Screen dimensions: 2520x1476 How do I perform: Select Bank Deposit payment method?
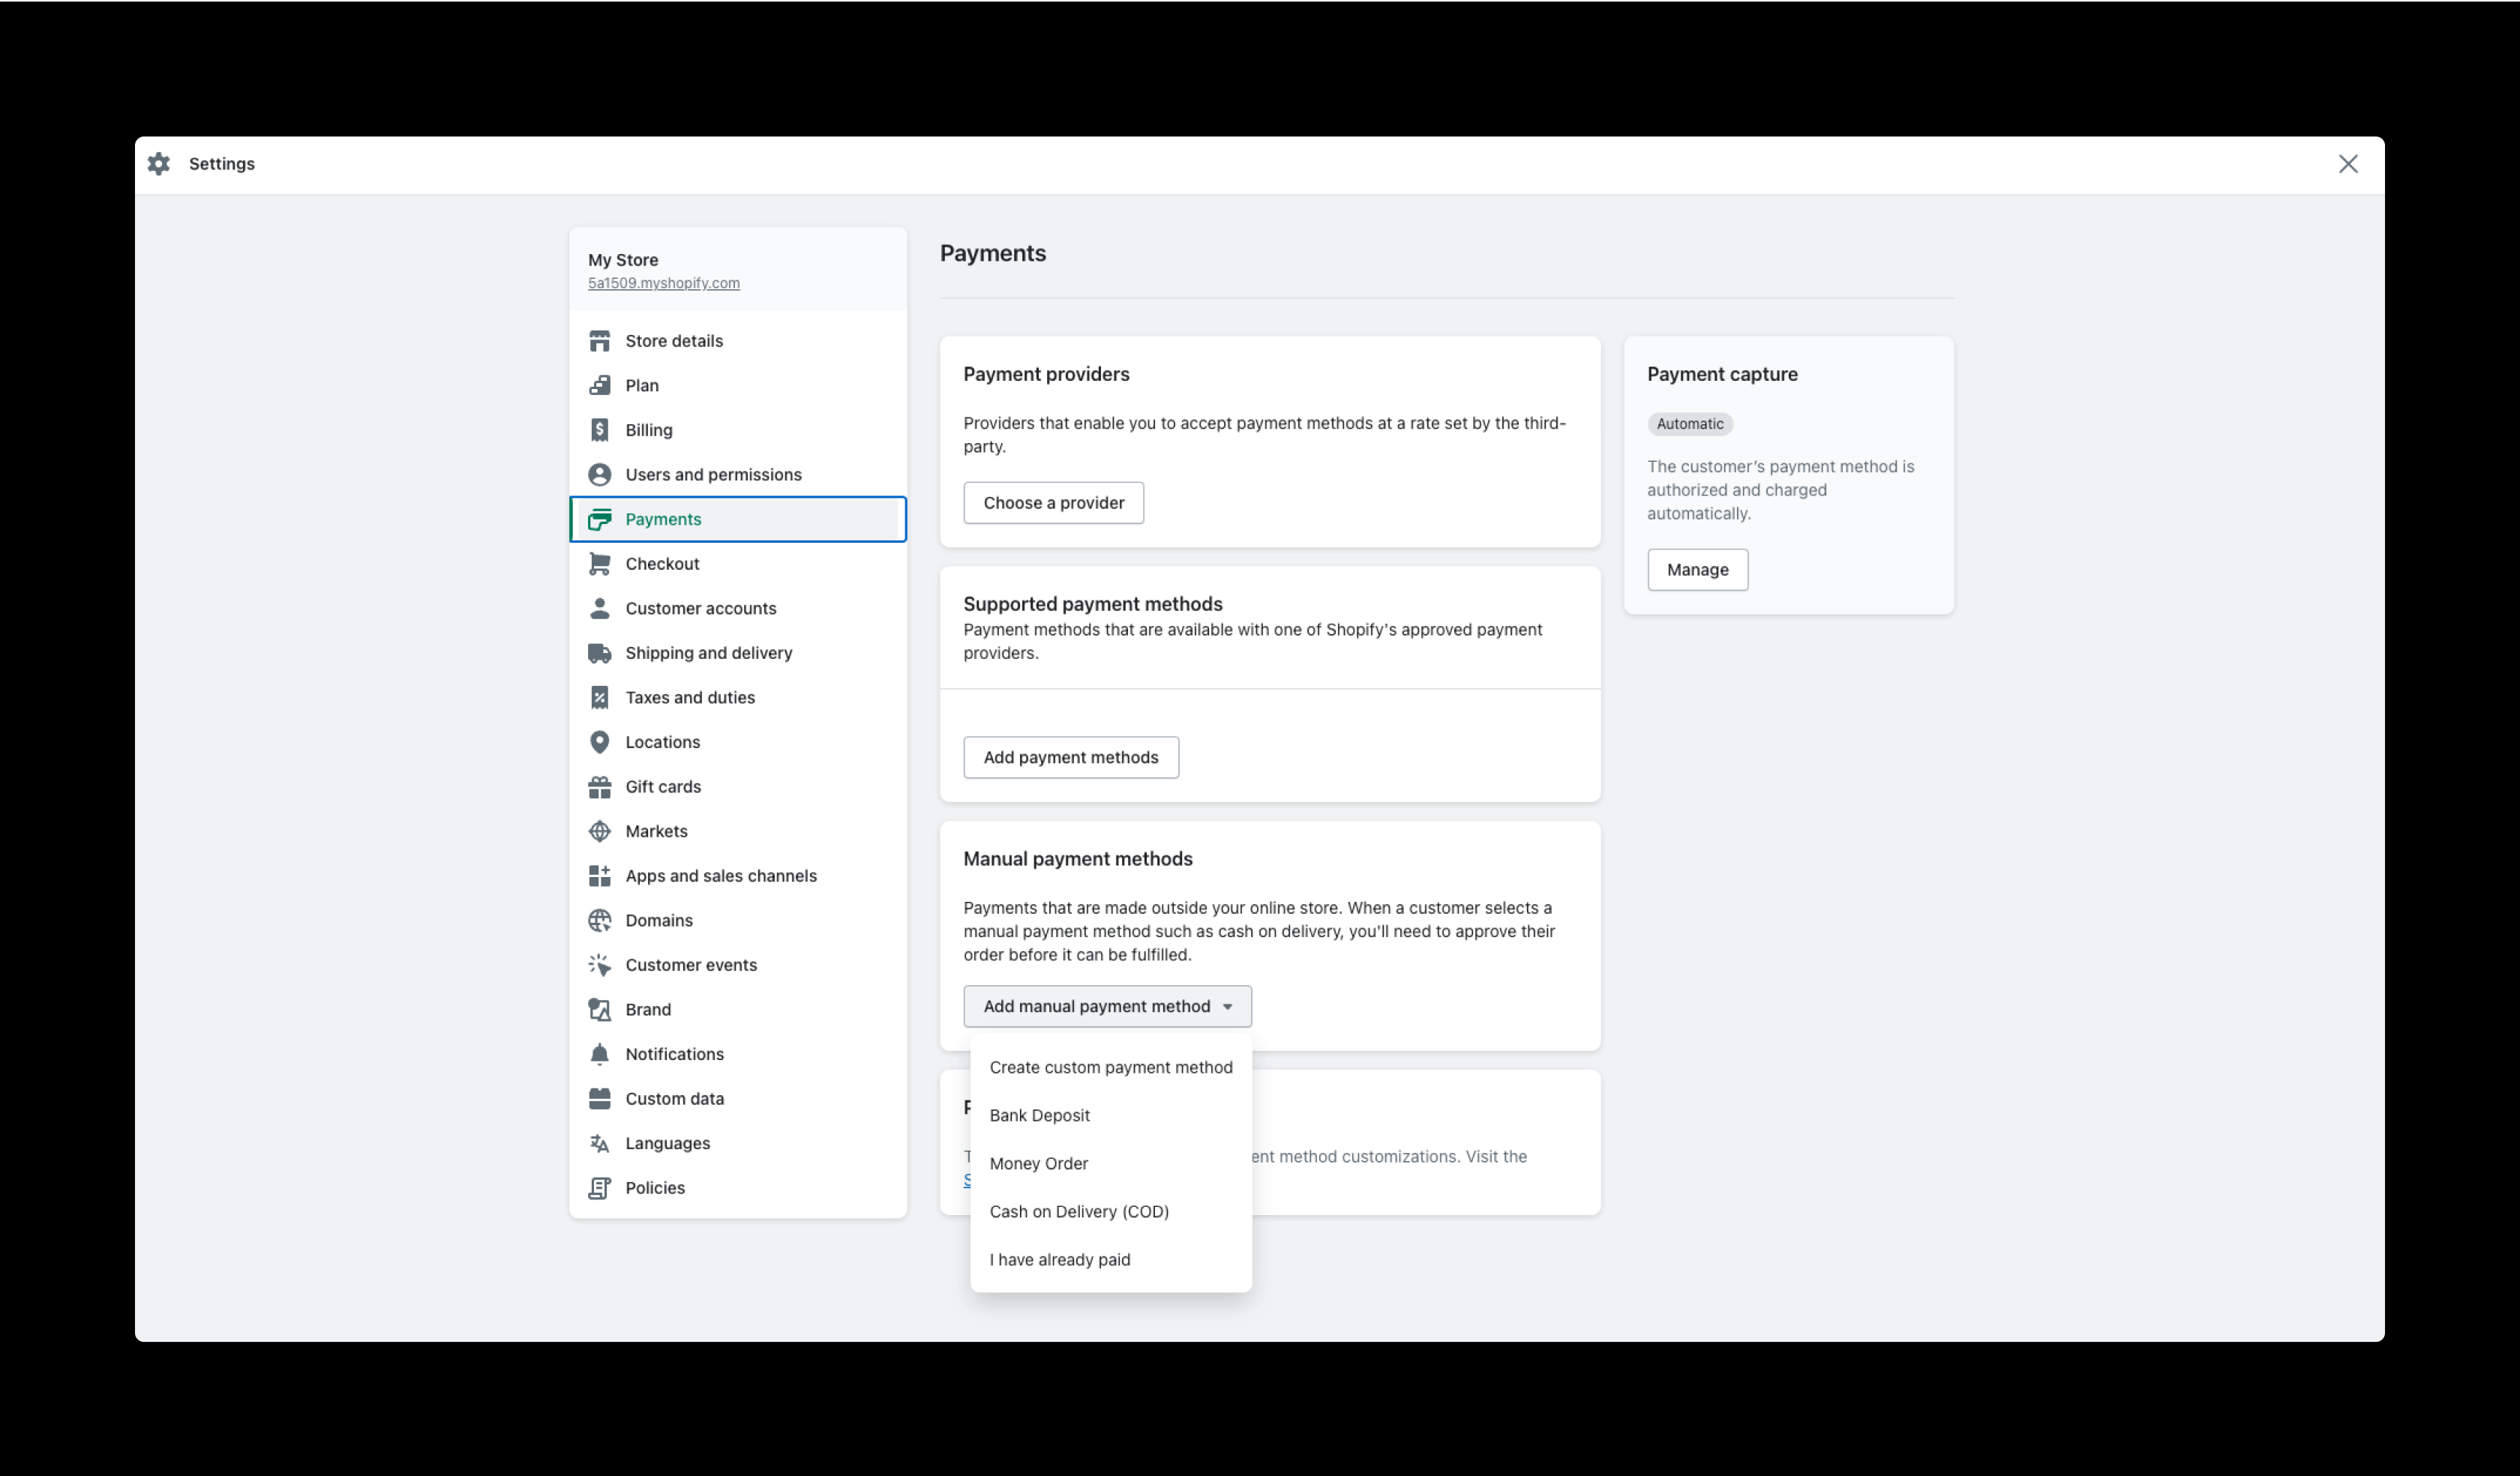(x=1039, y=1114)
